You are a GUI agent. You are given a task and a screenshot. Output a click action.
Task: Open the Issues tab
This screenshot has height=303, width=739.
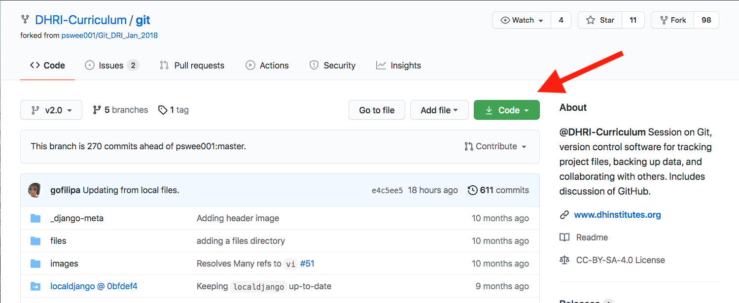[112, 66]
